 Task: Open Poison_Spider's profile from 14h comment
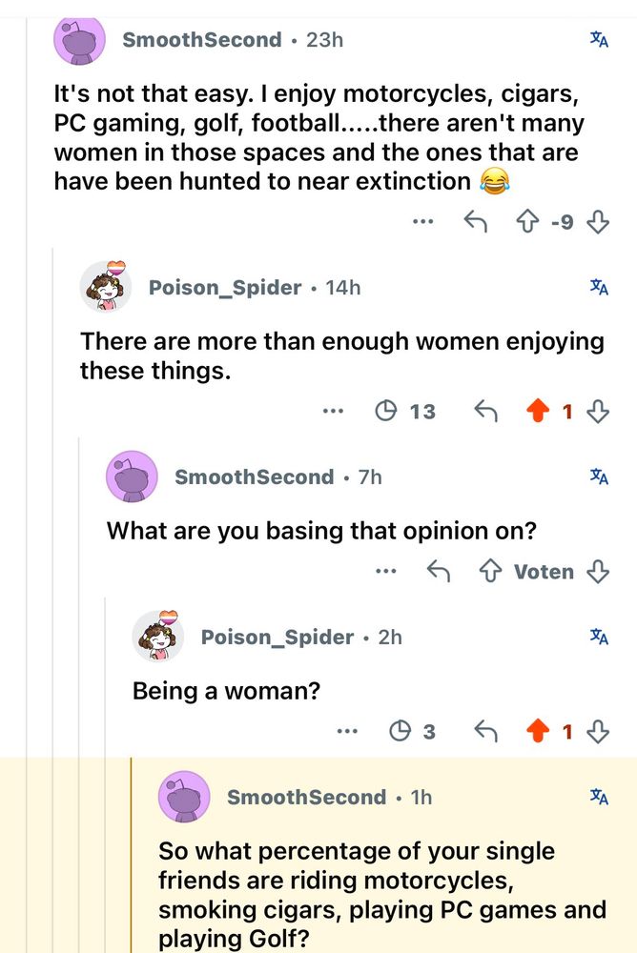(225, 287)
